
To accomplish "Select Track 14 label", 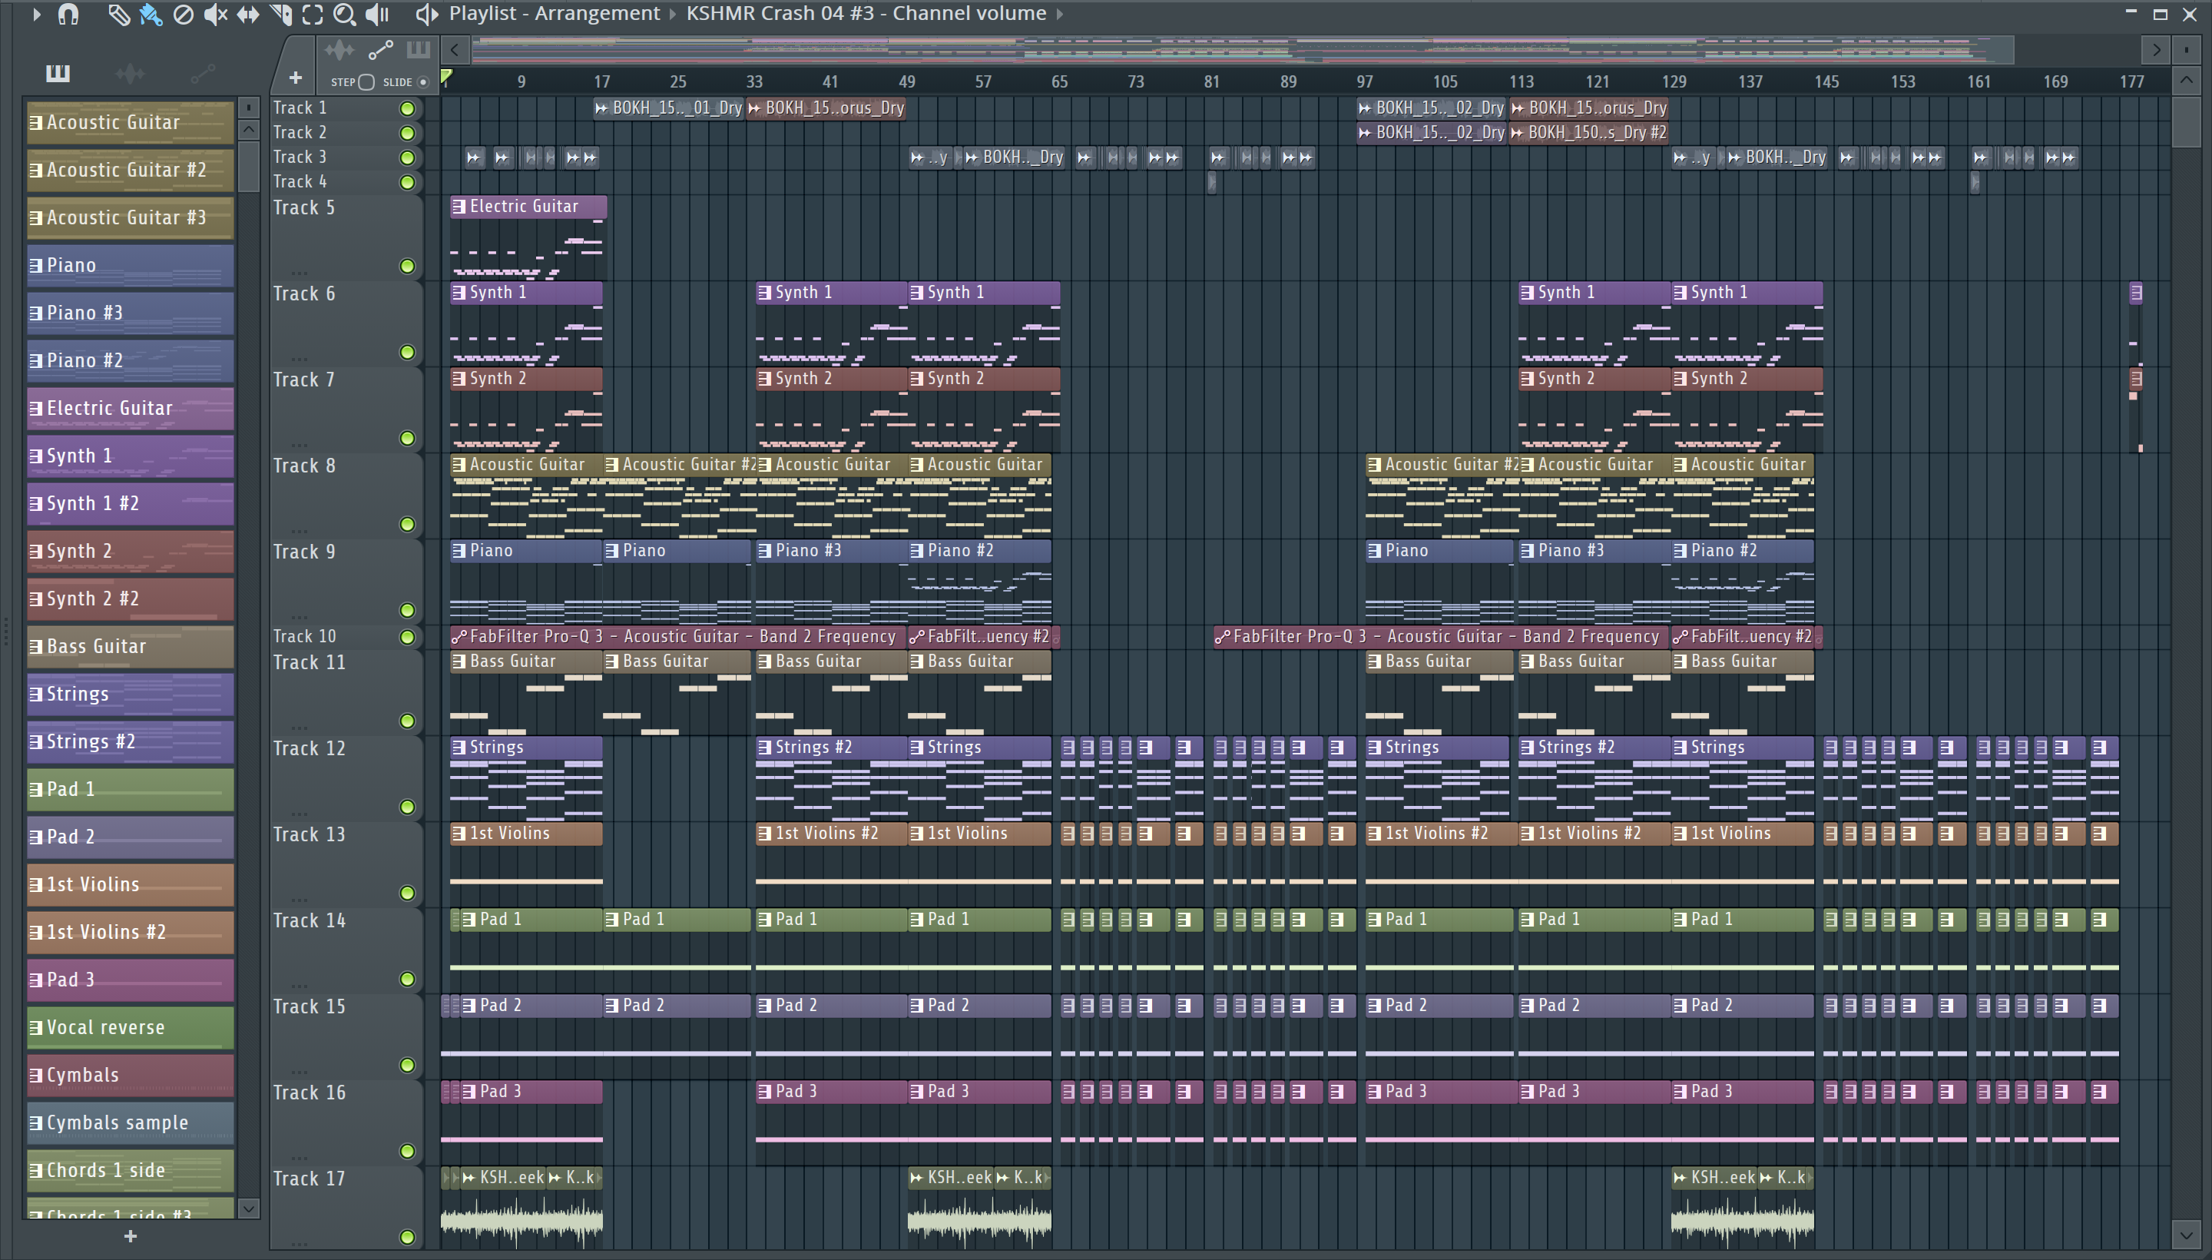I will tap(309, 920).
